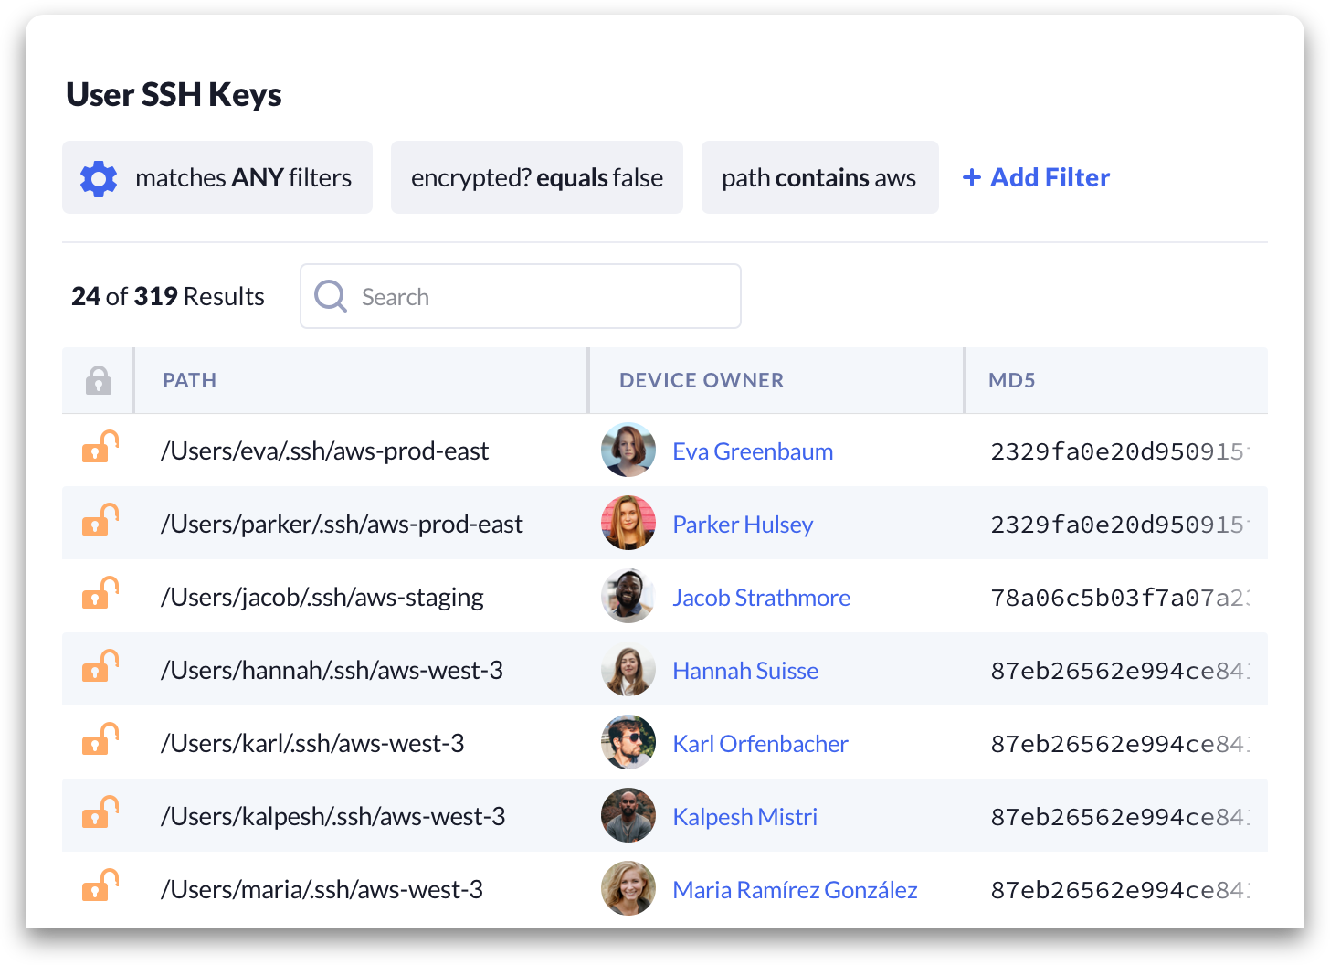Sort by the DEVICE OWNER column header
This screenshot has height=965, width=1330.
pyautogui.click(x=702, y=380)
